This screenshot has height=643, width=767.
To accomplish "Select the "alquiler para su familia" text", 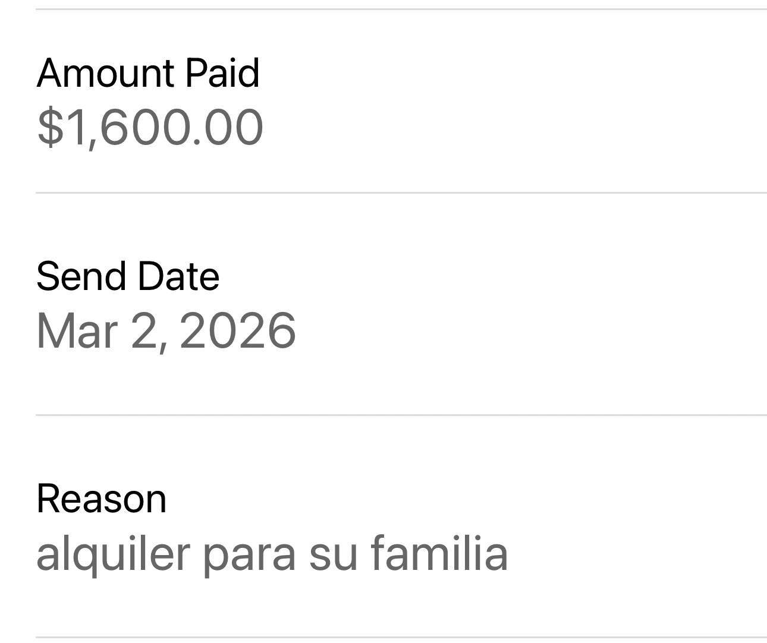I will pyautogui.click(x=272, y=553).
